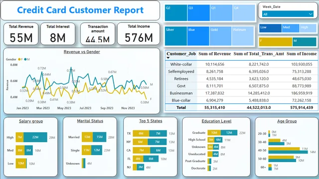Click the 7M female High salary bar

19,137
